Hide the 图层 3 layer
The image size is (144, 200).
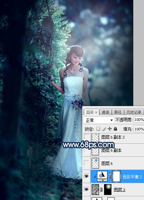click(87, 190)
